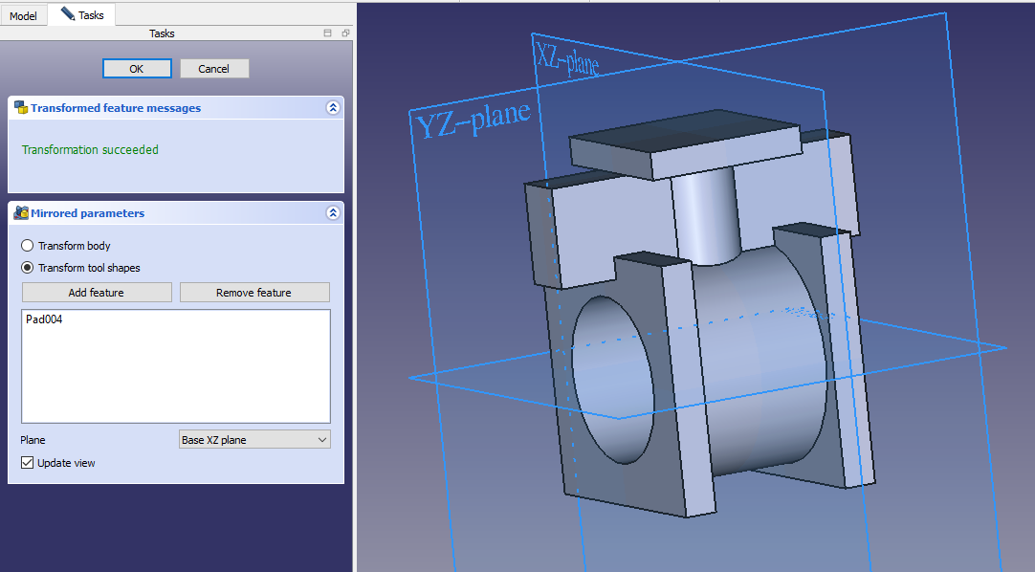Open the Plane dropdown Base XZ plane
The image size is (1035, 572).
[x=254, y=440]
